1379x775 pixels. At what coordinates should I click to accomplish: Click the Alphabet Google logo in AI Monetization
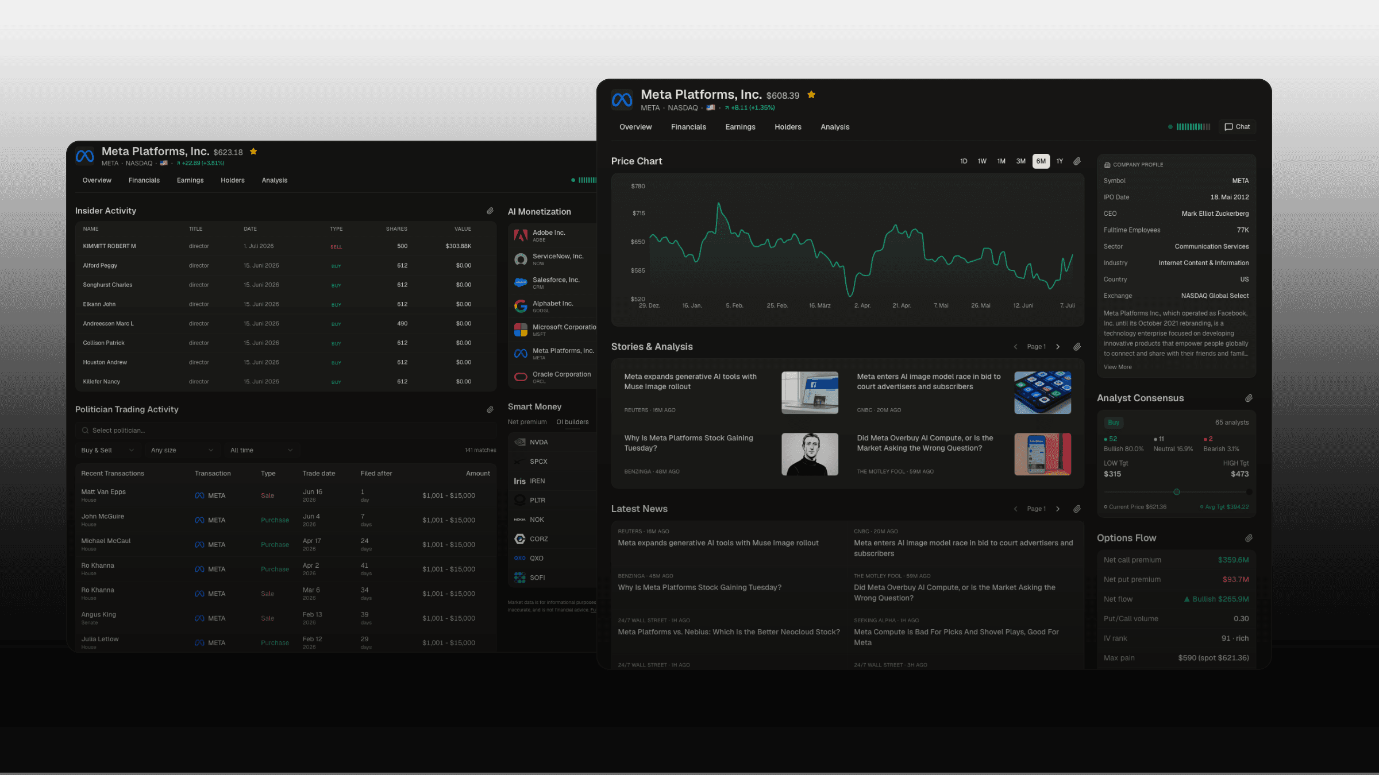click(x=521, y=306)
